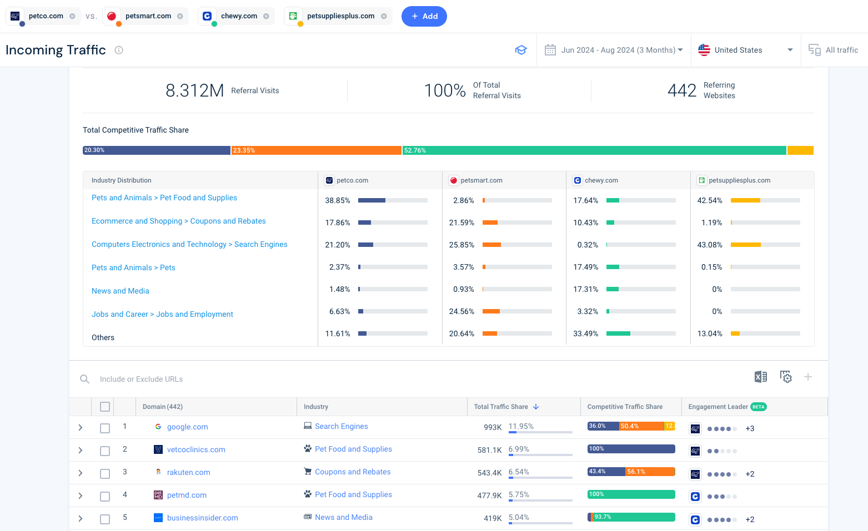
Task: Select all rows with the header checkbox
Action: point(105,407)
